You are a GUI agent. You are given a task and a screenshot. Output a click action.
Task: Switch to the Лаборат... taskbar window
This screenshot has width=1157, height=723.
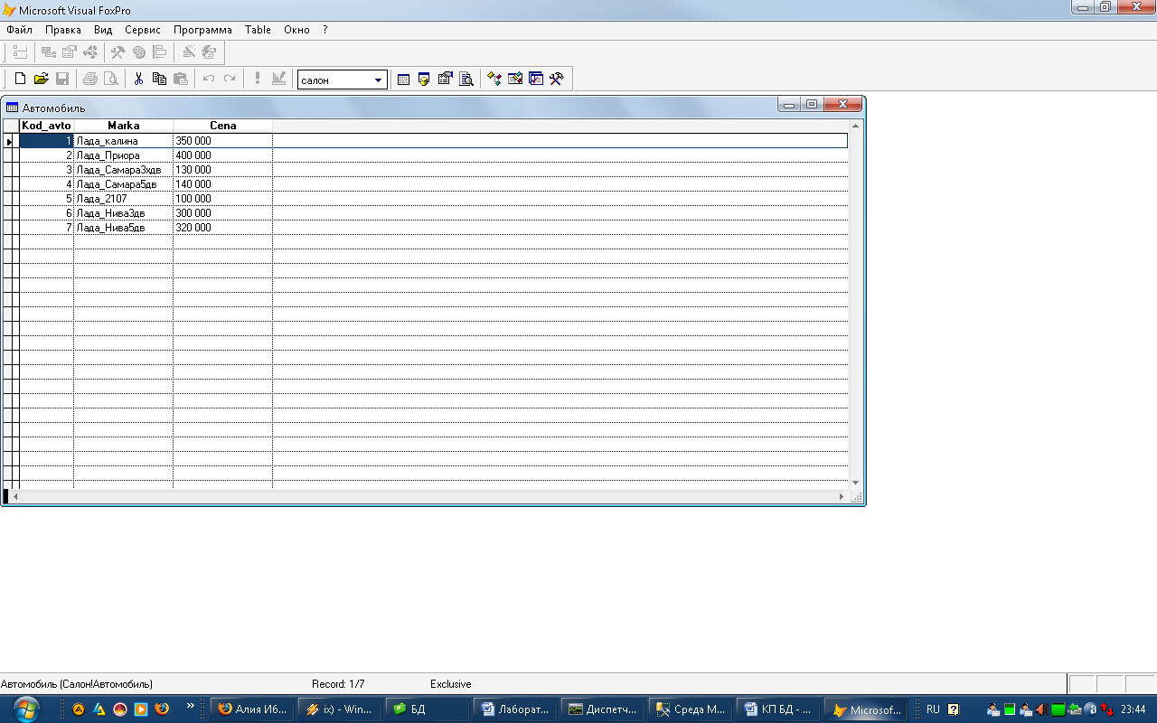pyautogui.click(x=514, y=709)
